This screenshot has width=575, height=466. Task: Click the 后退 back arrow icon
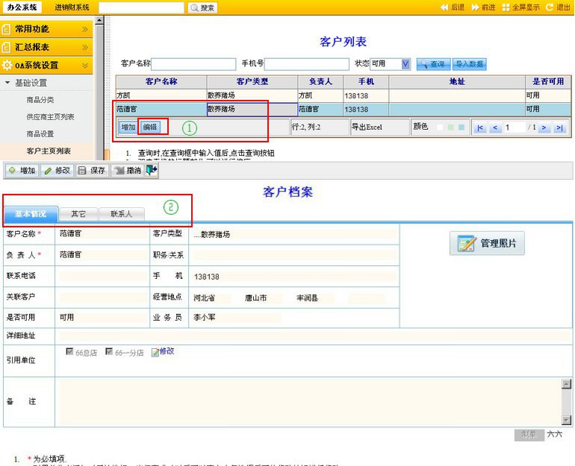tap(444, 7)
